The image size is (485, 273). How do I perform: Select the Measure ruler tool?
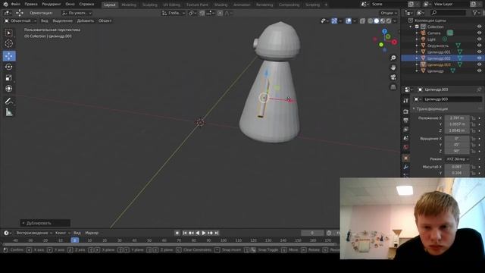8,112
